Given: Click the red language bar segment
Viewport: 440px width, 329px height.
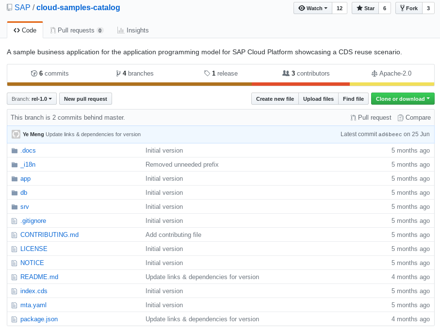Looking at the screenshot, I should click(x=301, y=84).
